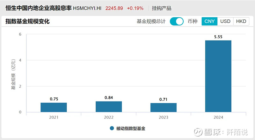Click the y-axis tick label 6
Image resolution: width=255 pixels, height=140 pixels.
pyautogui.click(x=20, y=34)
